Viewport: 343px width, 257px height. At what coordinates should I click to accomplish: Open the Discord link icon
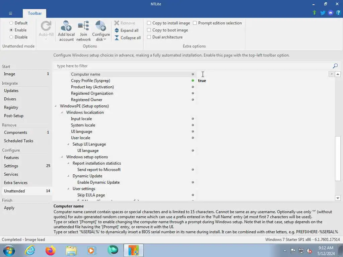click(331, 13)
